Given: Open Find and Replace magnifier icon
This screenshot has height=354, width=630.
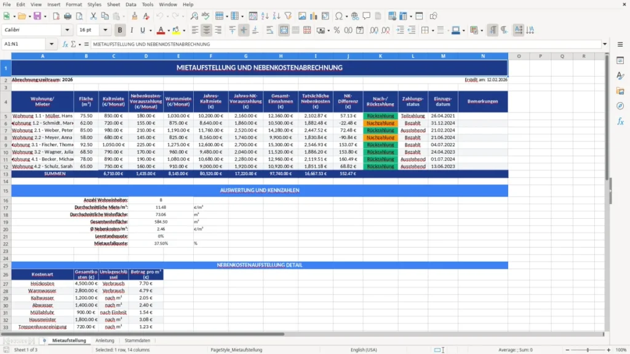Looking at the screenshot, I should pyautogui.click(x=194, y=16).
